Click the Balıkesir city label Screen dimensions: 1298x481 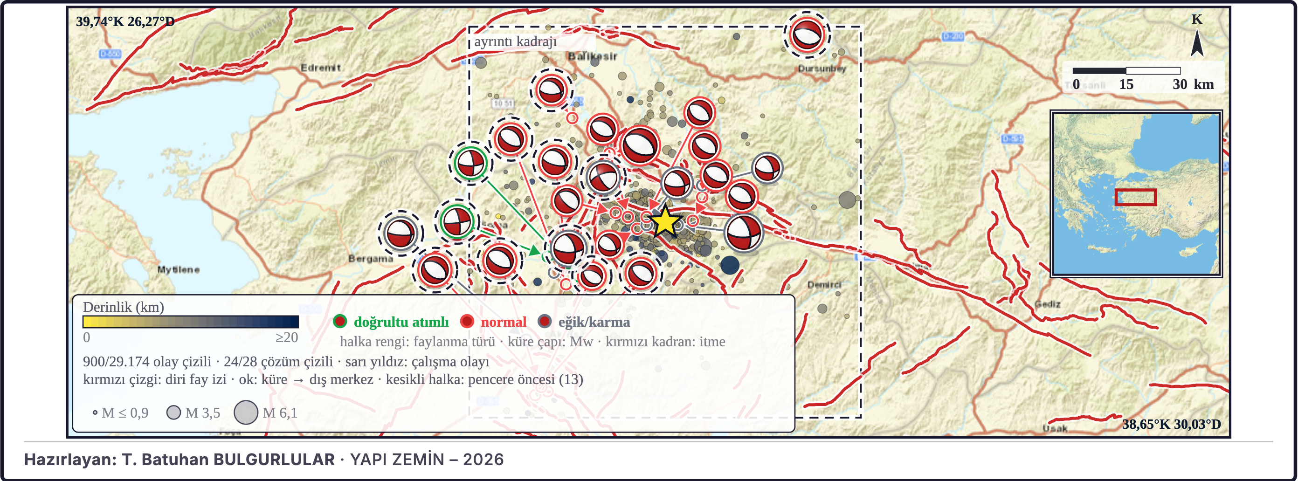[x=593, y=56]
